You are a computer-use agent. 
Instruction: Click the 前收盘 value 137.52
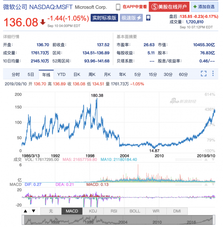click(x=103, y=45)
